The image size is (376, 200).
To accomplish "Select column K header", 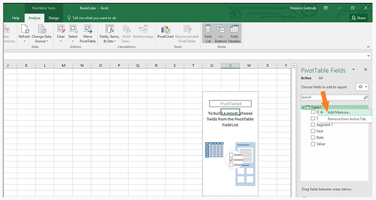I will pos(26,65).
